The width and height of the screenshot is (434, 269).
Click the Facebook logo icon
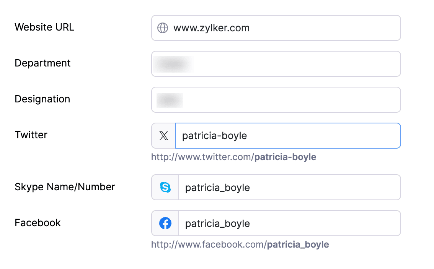click(x=165, y=223)
